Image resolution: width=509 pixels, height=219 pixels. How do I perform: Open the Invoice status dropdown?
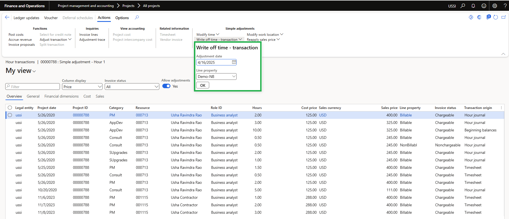pos(132,87)
